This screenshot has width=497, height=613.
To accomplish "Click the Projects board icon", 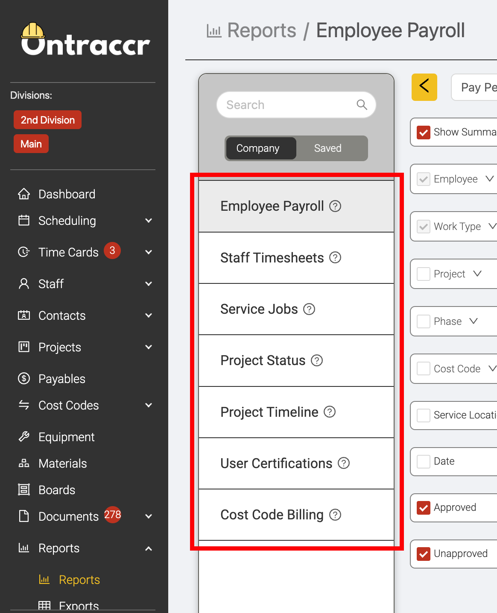I will [x=24, y=347].
